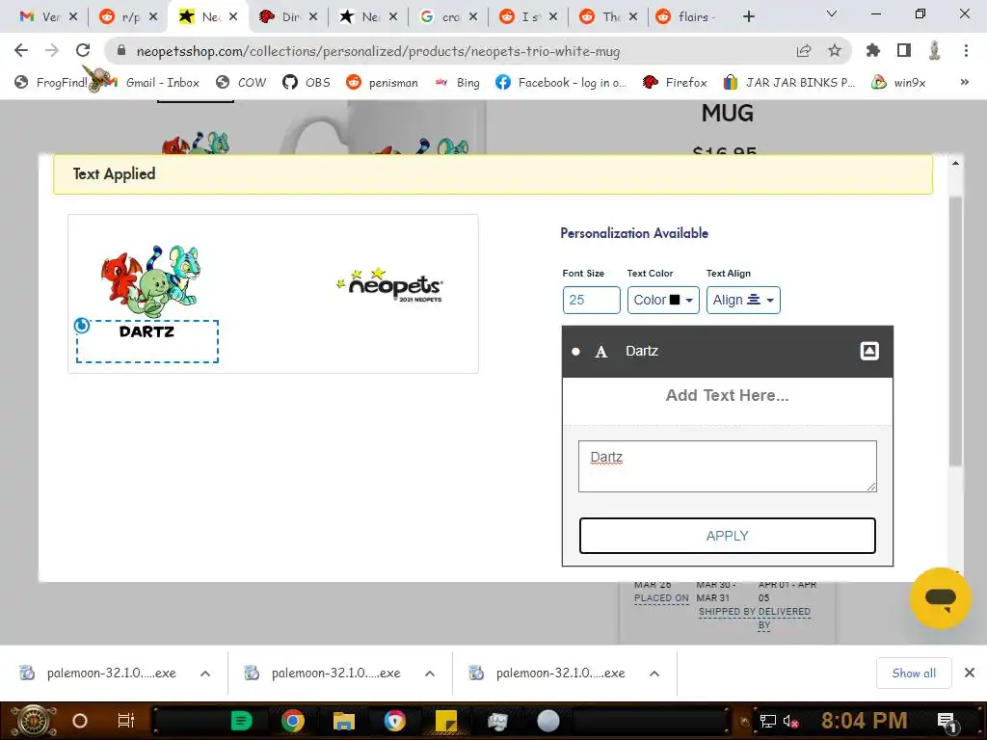Screen dimensions: 987x740
Task: Switch to the second Neopets tab
Action: tap(360, 17)
